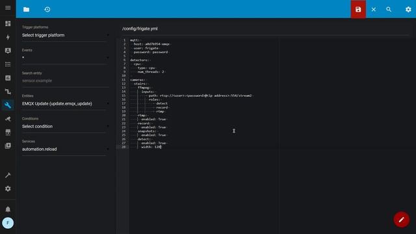Screen dimensions: 416x234
Task: Click the 'detectors:' line in editor
Action: tap(140, 60)
